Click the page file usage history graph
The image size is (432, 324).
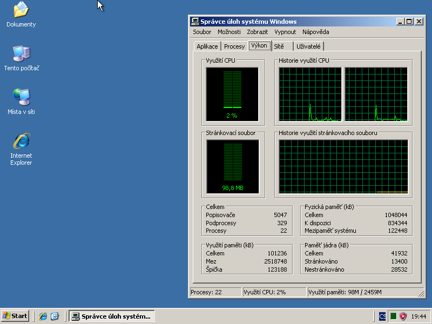point(343,167)
